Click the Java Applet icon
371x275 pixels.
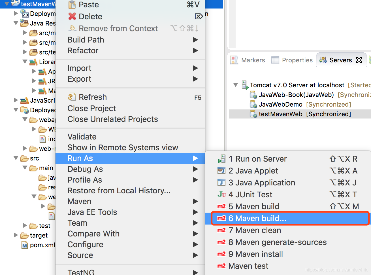221,171
